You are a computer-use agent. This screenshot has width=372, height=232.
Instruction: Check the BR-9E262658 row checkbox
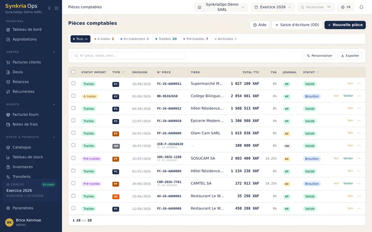(x=73, y=96)
